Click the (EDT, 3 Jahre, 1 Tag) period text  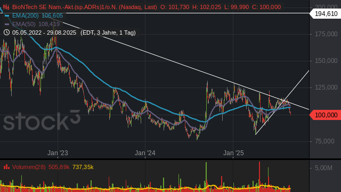(108, 33)
